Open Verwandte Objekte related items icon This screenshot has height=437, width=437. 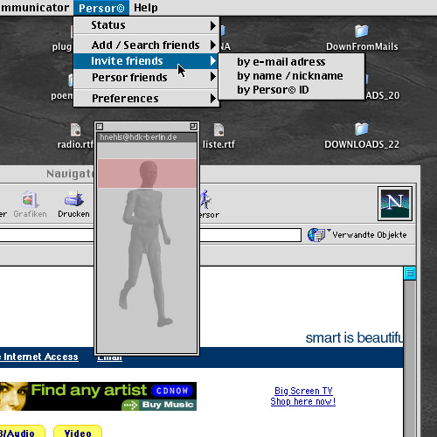point(316,235)
